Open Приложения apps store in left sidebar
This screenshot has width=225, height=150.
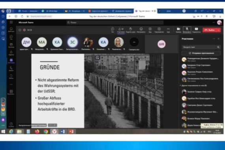pos(11,92)
